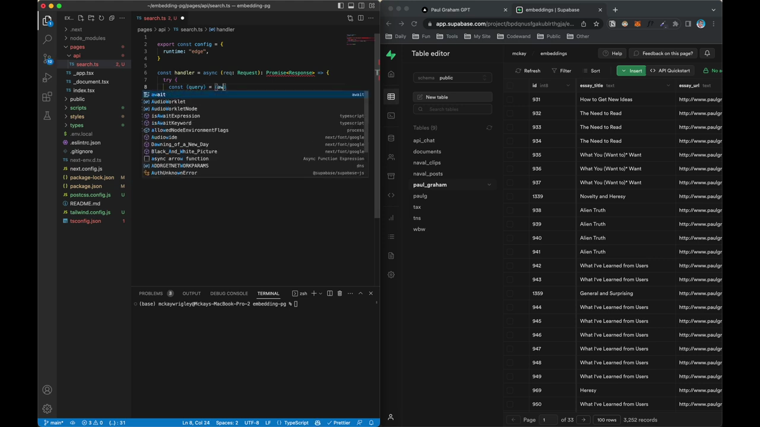
Task: Split the editor to the right
Action: click(x=360, y=18)
